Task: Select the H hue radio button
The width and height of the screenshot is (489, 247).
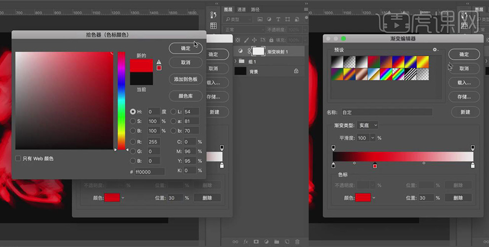Action: [133, 111]
